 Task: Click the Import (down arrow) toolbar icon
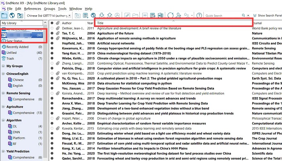[102, 15]
